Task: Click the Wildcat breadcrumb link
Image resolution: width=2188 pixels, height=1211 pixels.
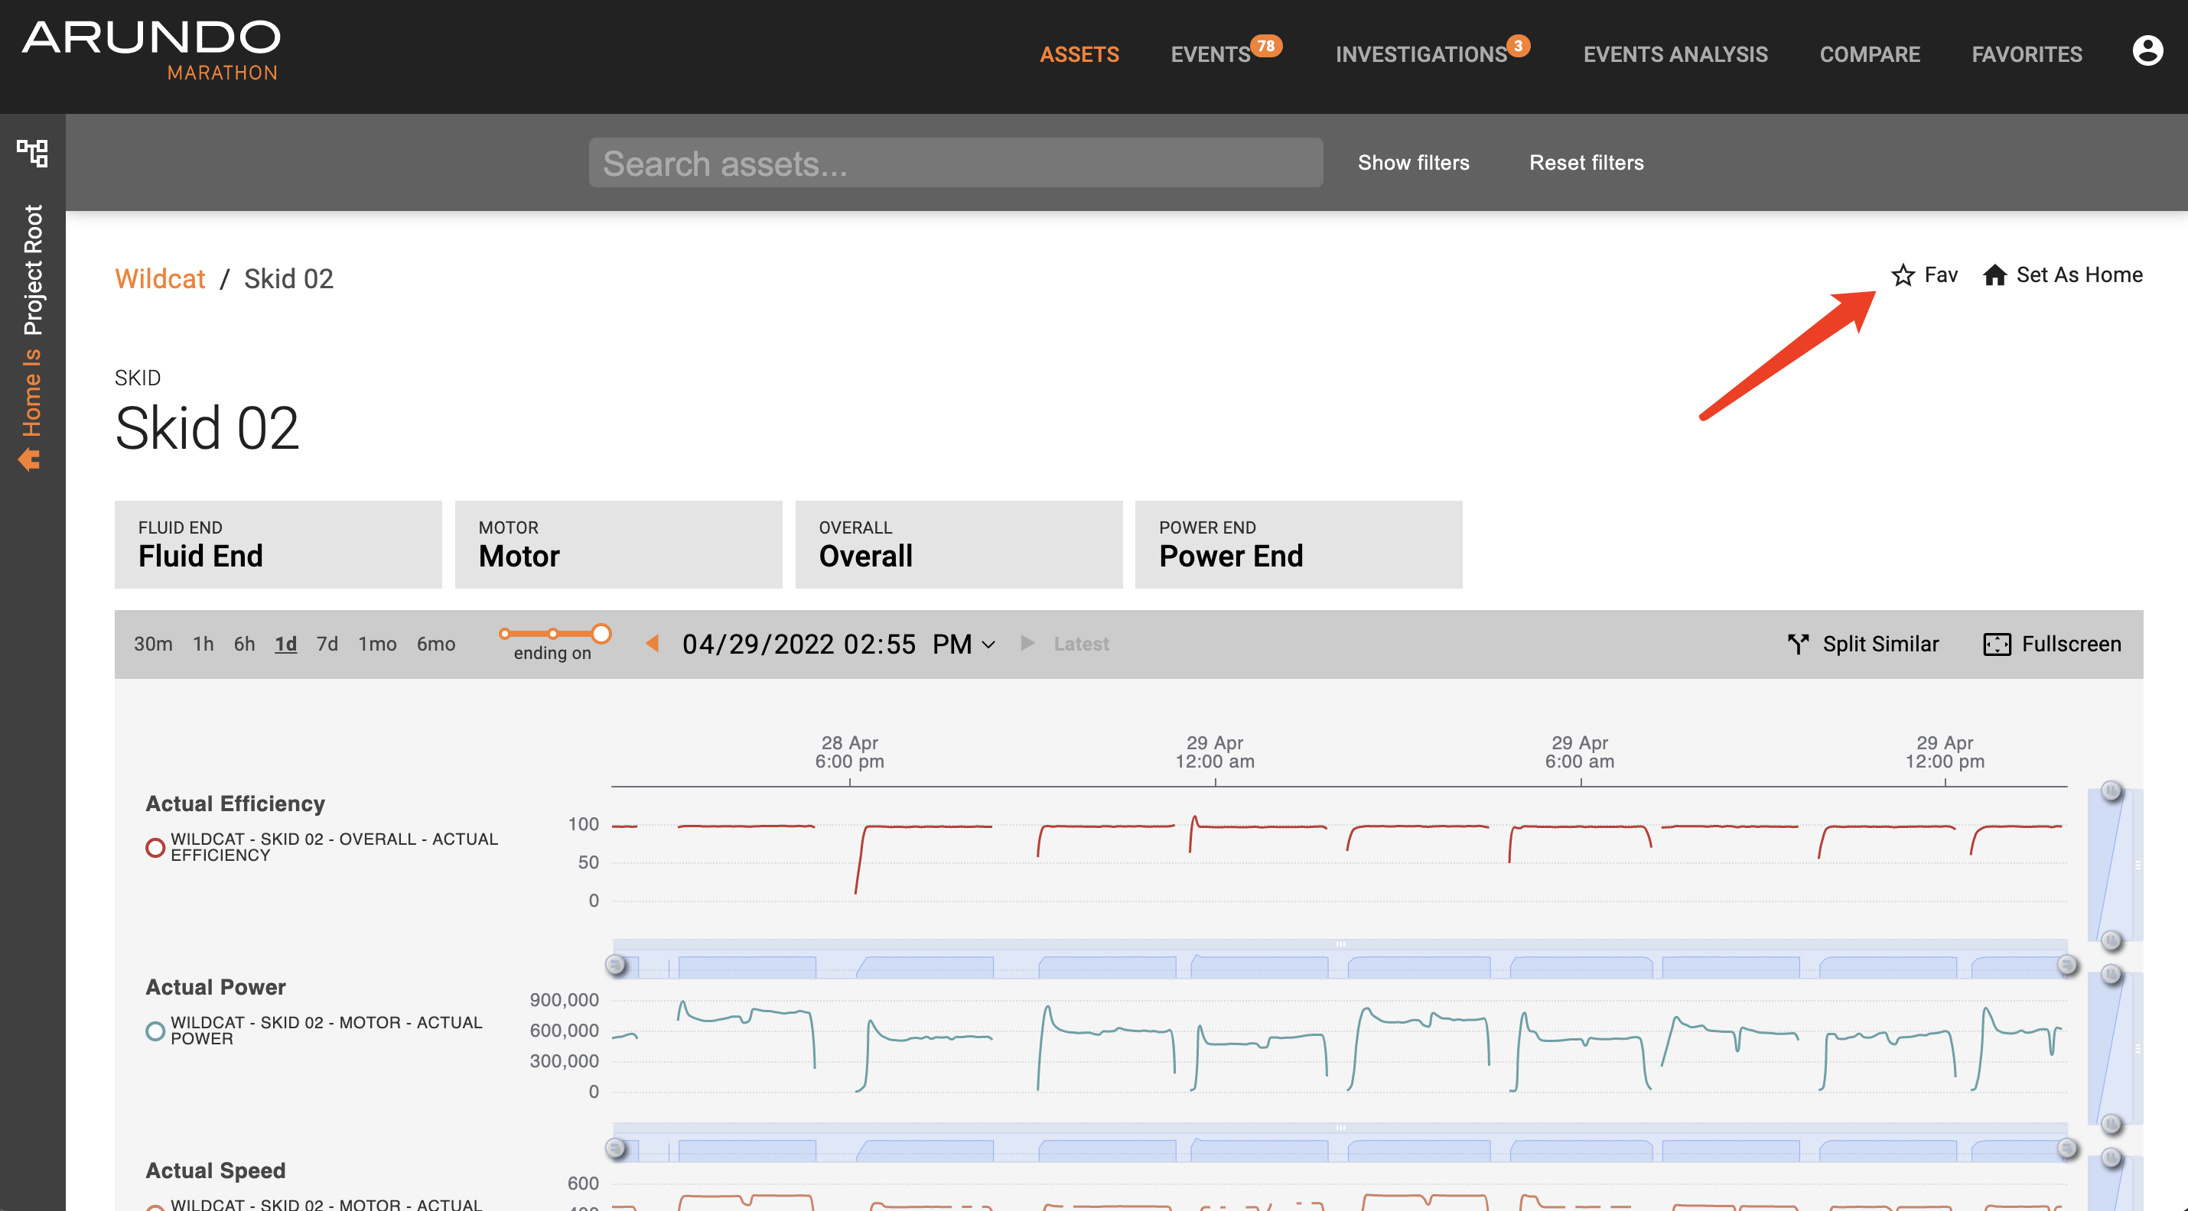Action: click(x=160, y=278)
